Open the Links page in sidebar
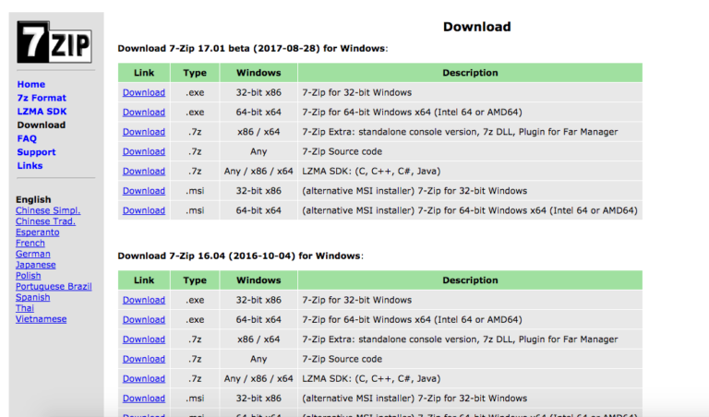The height and width of the screenshot is (417, 709). tap(30, 166)
